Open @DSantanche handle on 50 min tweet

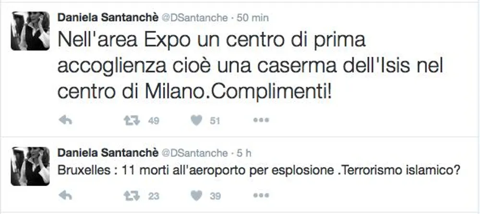click(x=194, y=18)
